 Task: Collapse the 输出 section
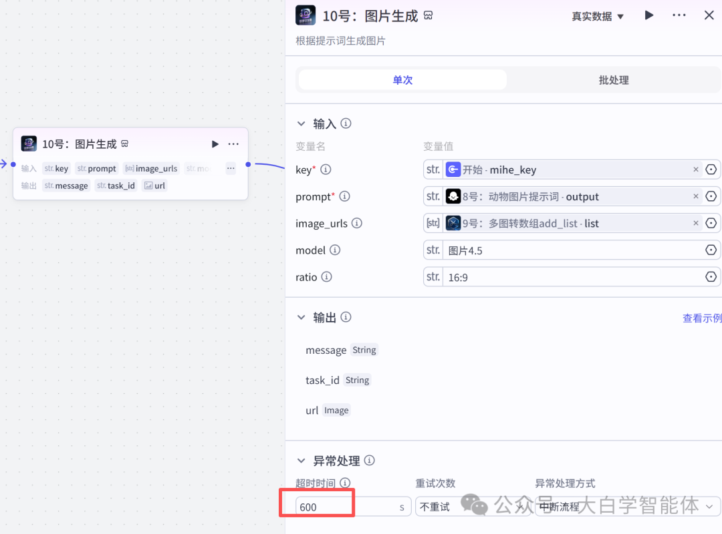pos(301,317)
